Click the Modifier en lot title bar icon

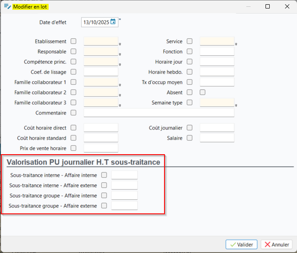[x=7, y=7]
